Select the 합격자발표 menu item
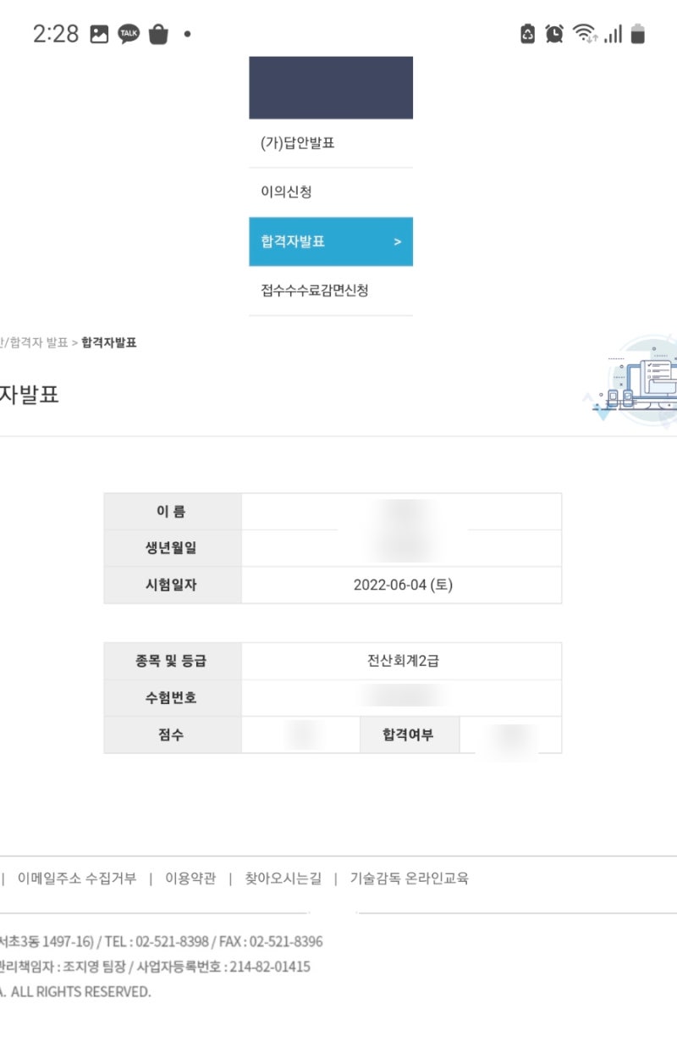The height and width of the screenshot is (1037, 677). (331, 241)
